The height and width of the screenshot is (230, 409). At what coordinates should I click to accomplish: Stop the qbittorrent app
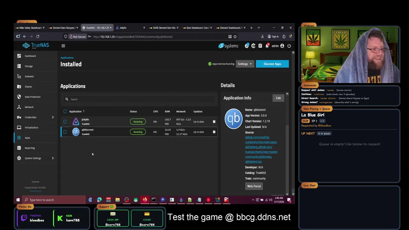tap(214, 132)
